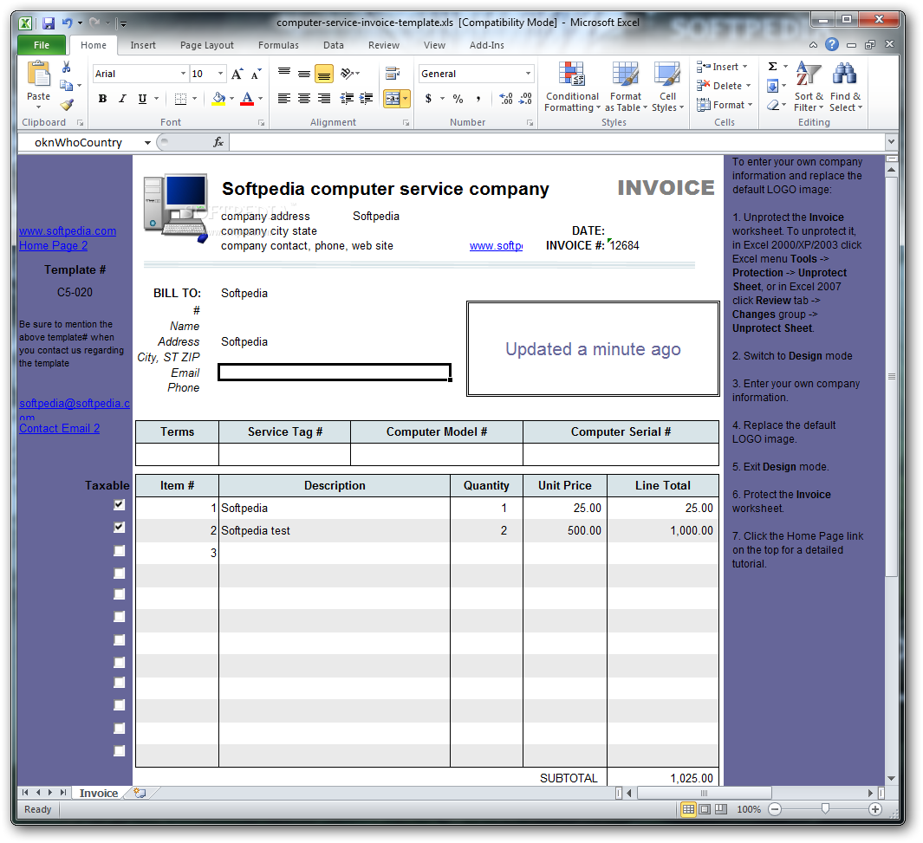This screenshot has height=843, width=923.
Task: Open Conditional Formatting dropdown
Action: point(572,88)
